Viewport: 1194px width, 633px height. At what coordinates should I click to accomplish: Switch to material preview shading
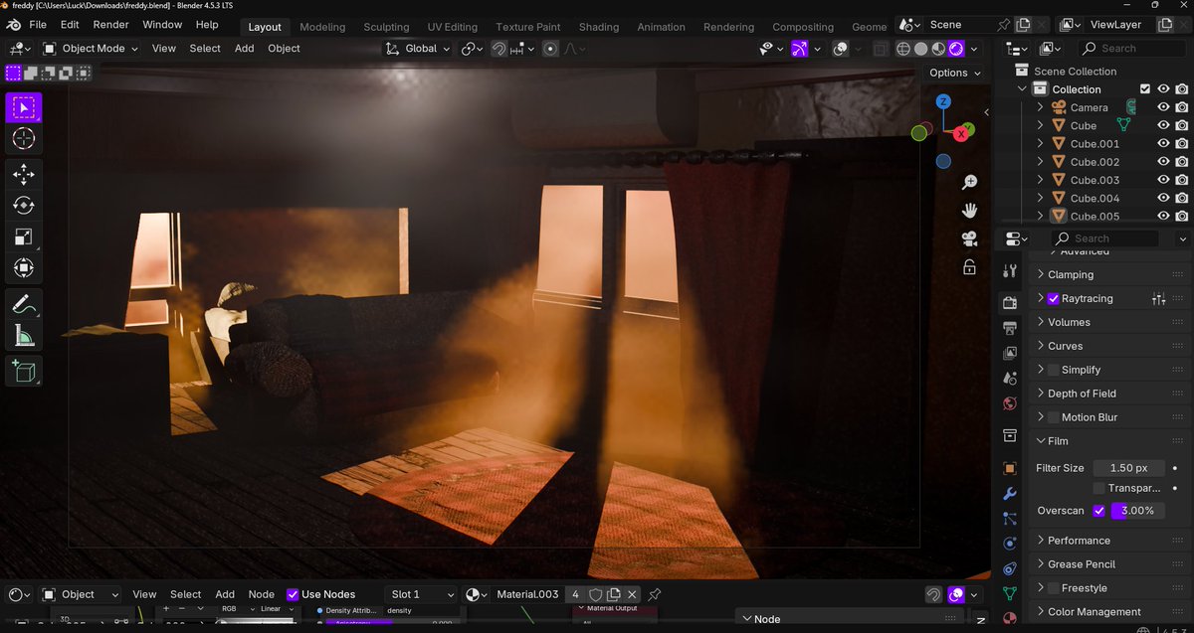tap(938, 49)
